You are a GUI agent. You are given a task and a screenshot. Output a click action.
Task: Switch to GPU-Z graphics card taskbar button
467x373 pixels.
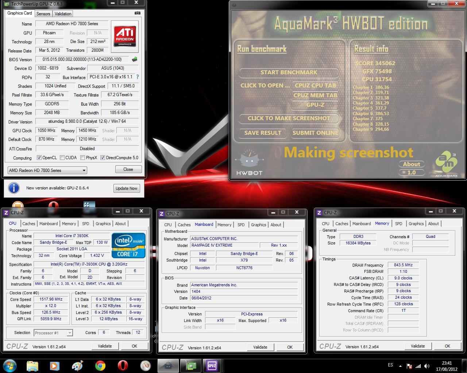click(191, 366)
